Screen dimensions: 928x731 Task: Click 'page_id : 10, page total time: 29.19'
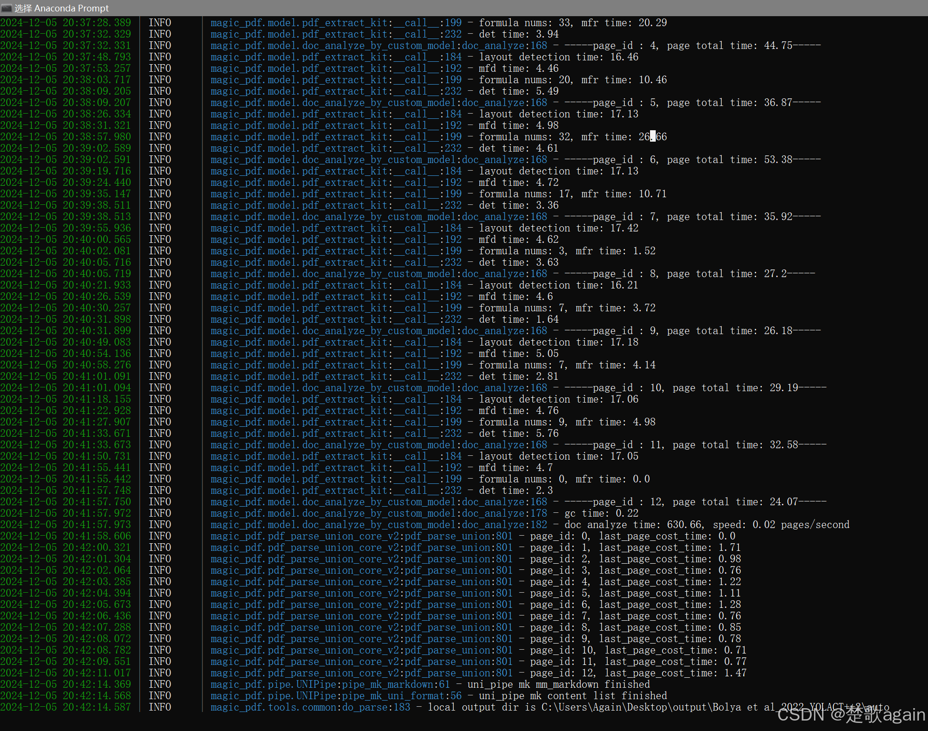(x=696, y=388)
